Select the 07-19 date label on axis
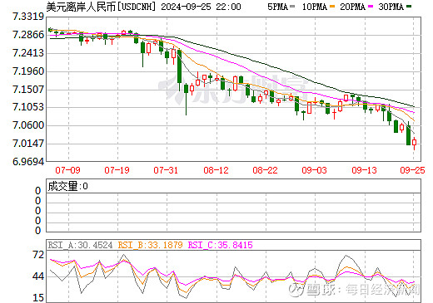 click(117, 170)
